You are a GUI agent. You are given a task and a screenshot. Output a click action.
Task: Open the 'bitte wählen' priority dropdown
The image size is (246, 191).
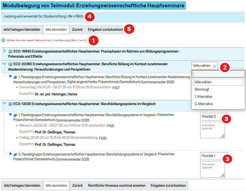(205, 66)
